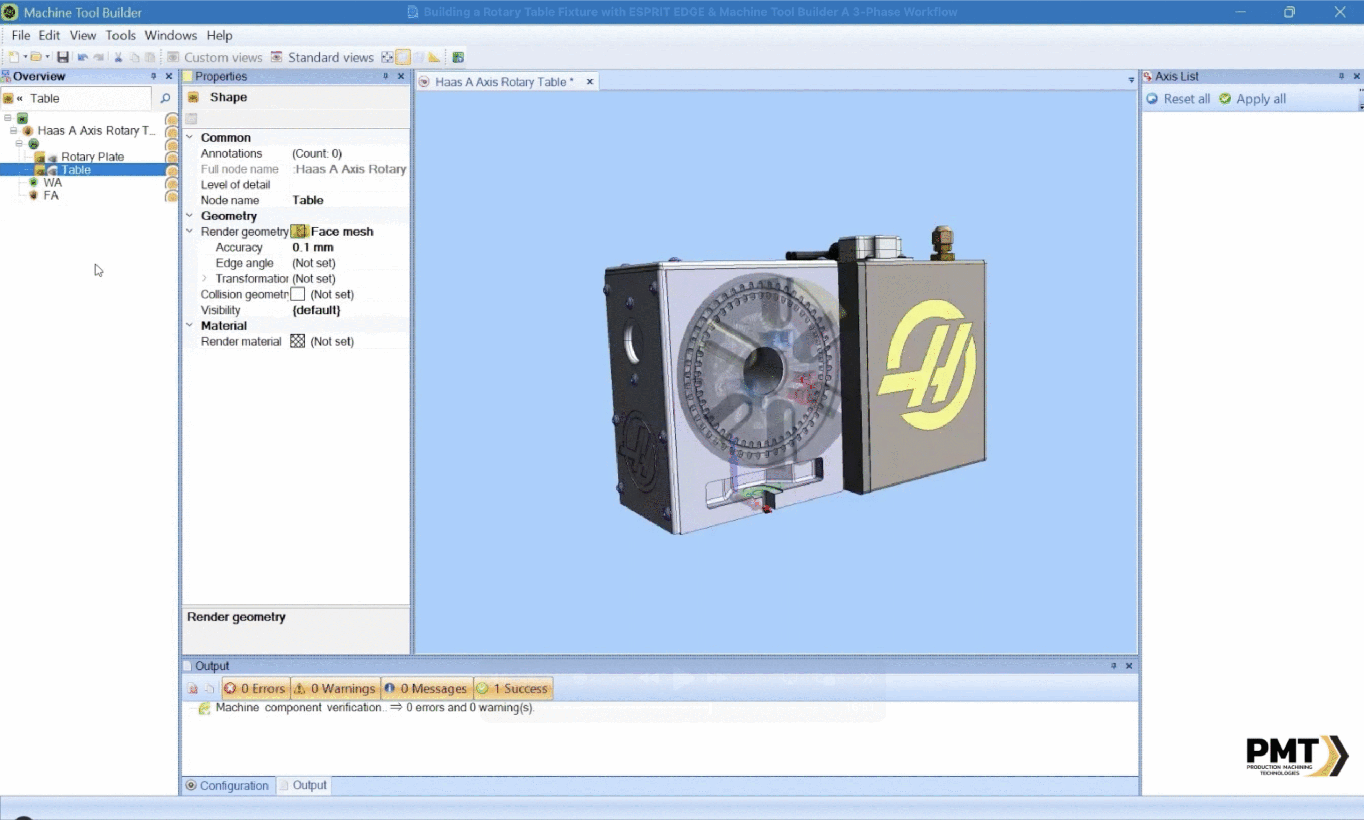Close the Haas A Axis Rotary Table tab
The image size is (1364, 820).
(590, 82)
